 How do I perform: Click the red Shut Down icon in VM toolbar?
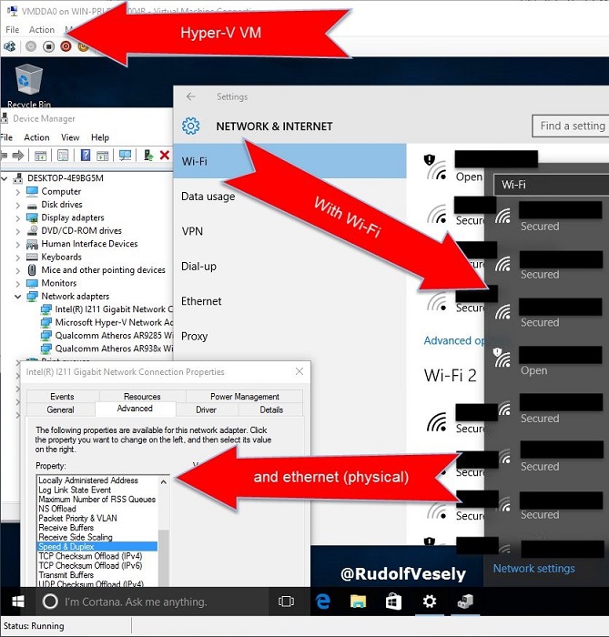coord(66,46)
